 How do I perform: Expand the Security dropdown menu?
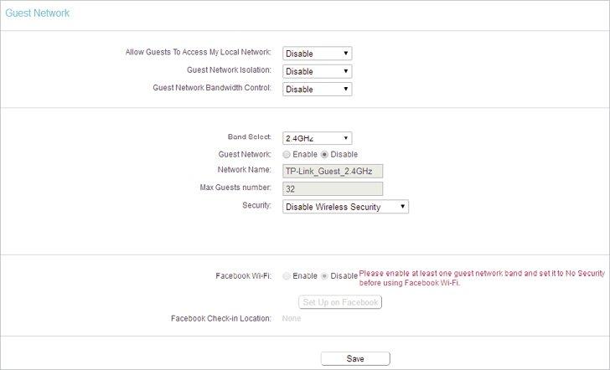tap(345, 207)
